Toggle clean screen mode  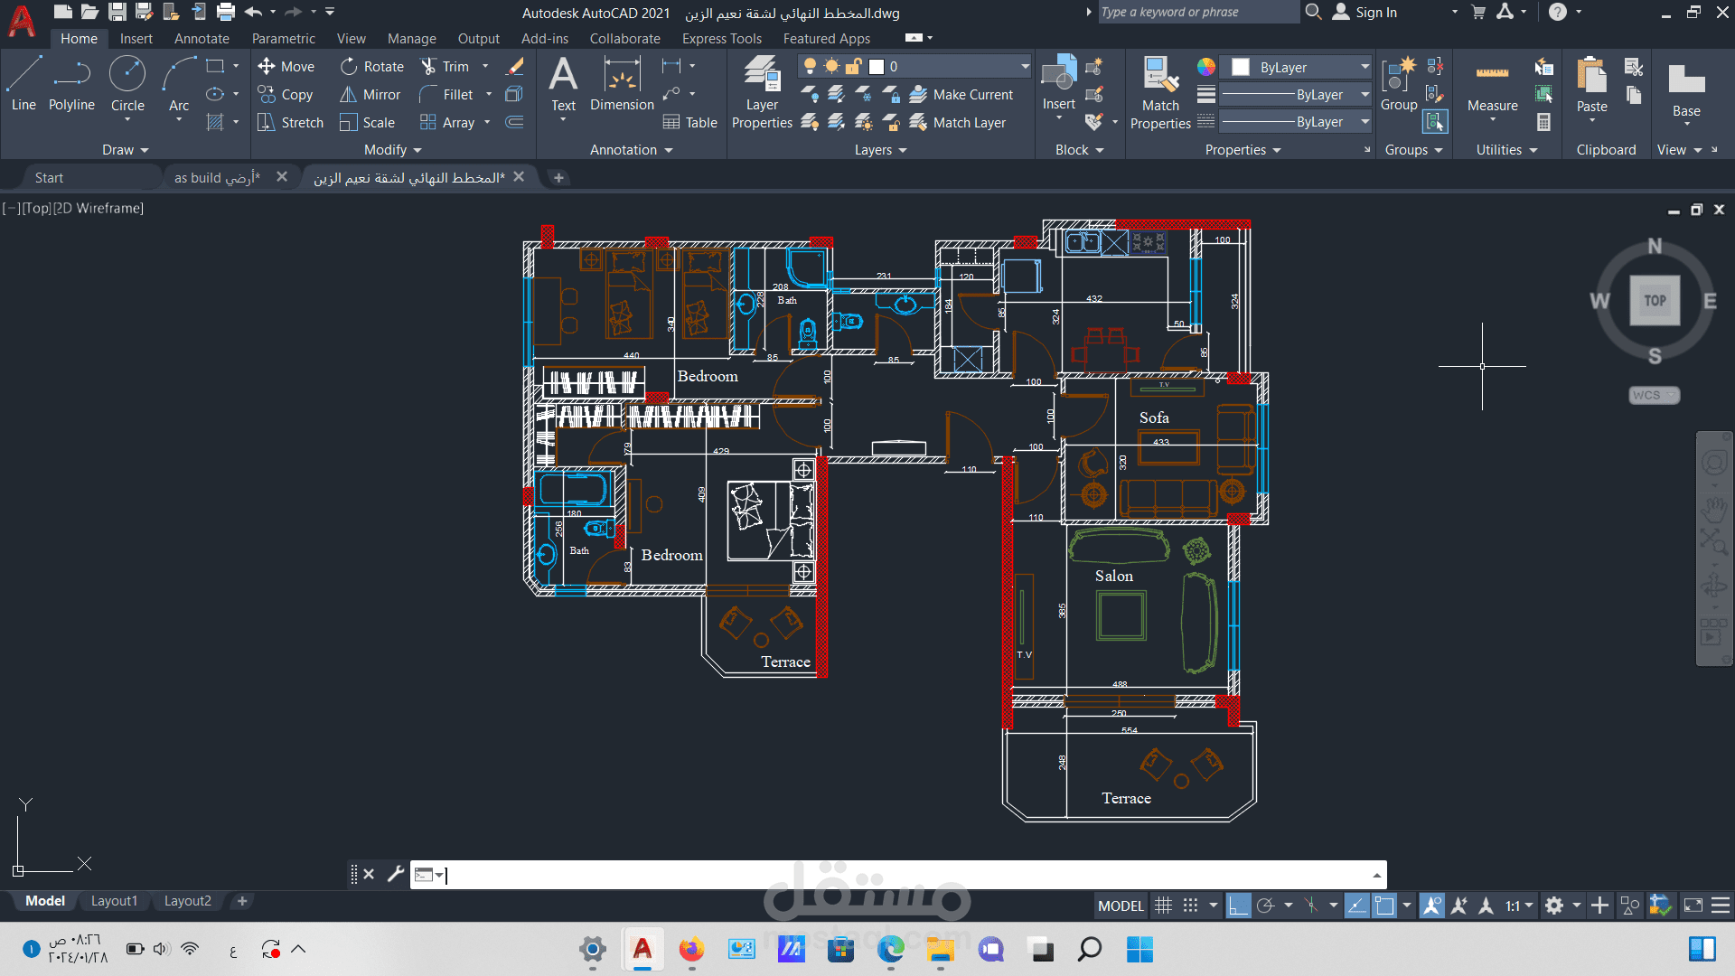coord(1693,906)
